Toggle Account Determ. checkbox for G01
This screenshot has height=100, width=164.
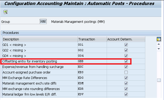(126, 45)
